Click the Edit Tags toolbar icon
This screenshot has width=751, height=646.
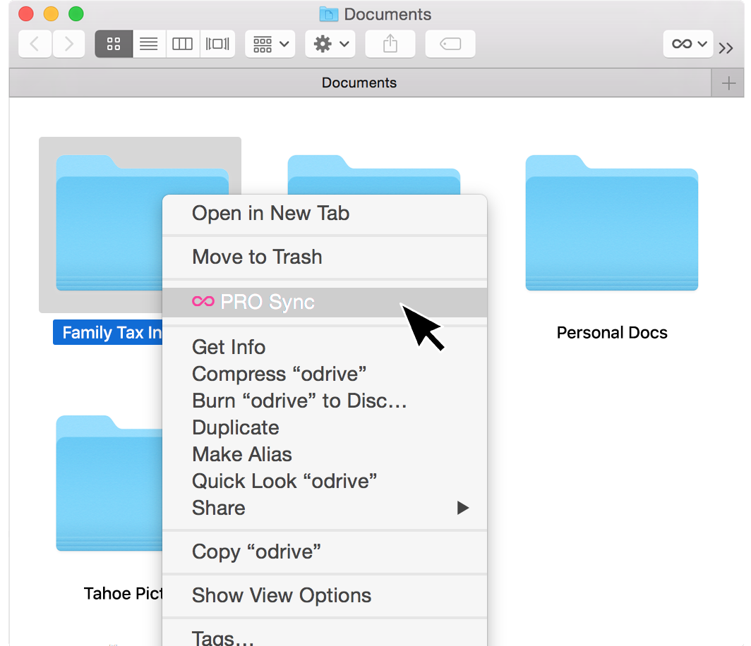pyautogui.click(x=450, y=44)
